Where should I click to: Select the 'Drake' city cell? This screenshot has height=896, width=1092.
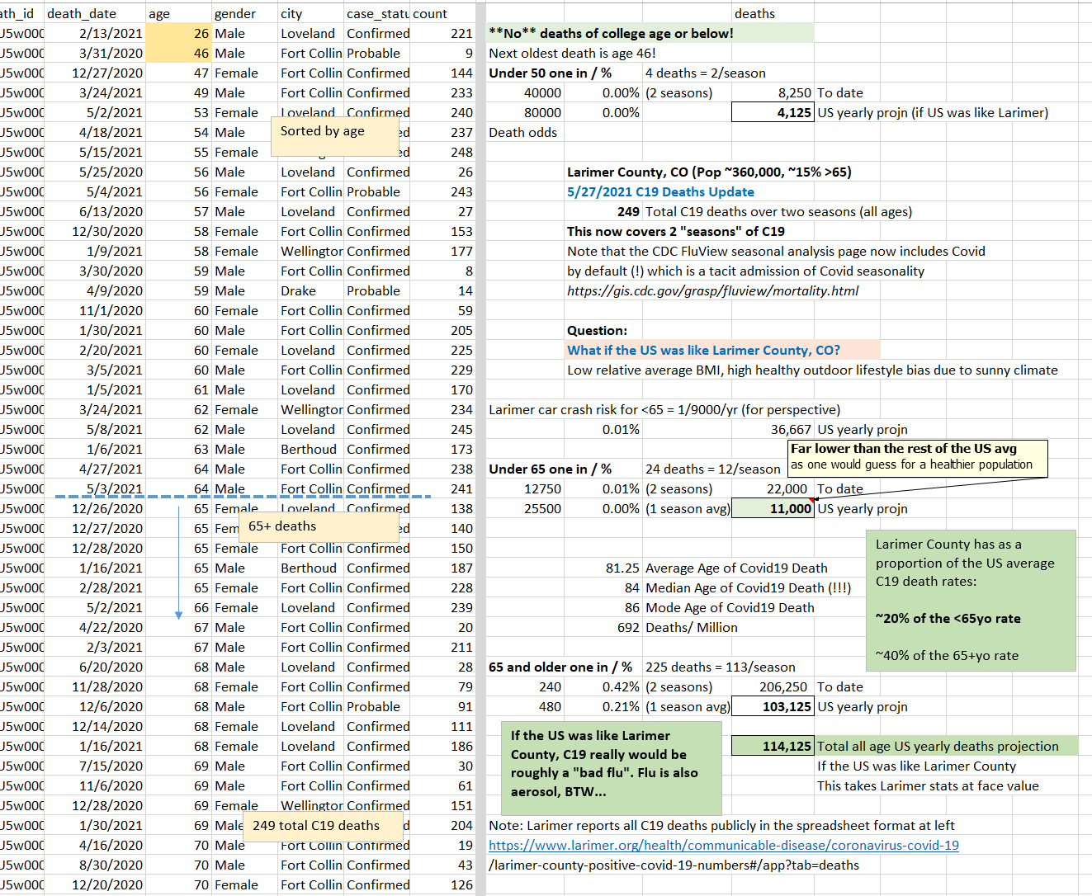pyautogui.click(x=311, y=290)
